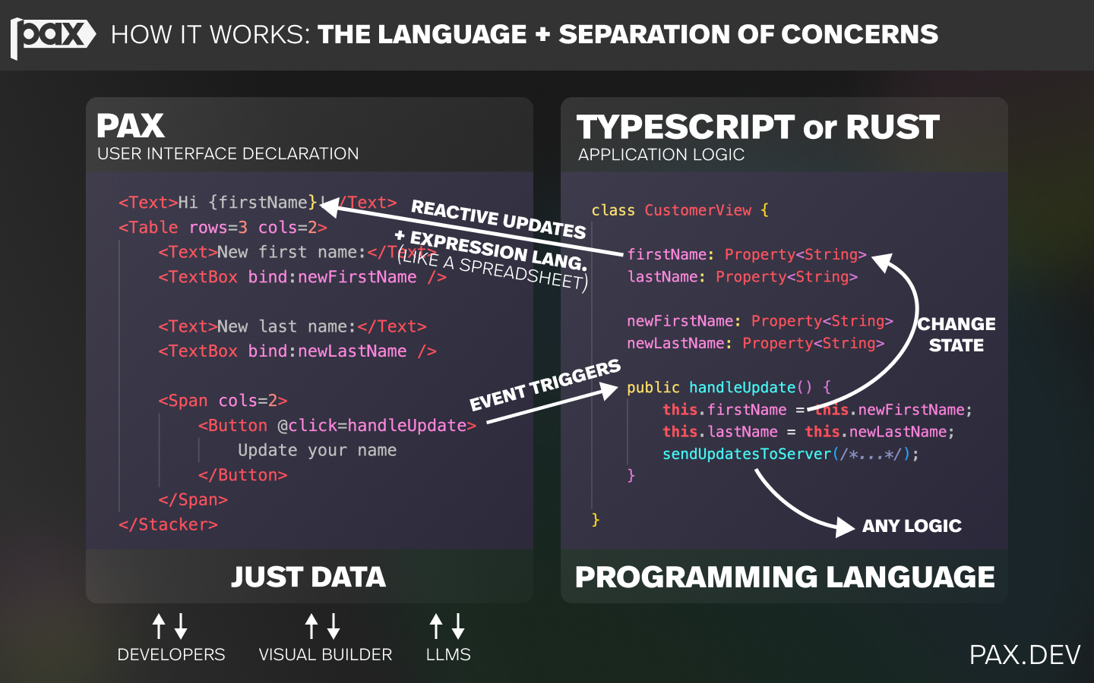Click the up-down arrows above DEVELOPERS
This screenshot has height=683, width=1094.
[170, 626]
